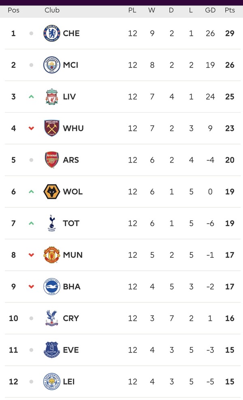Click the Chelsea club crest

(51, 33)
